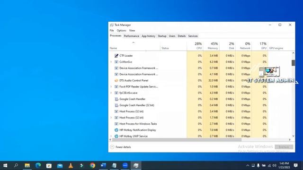Collapse Task Manager with Fewer details
The image size is (303, 170).
[x=120, y=147]
